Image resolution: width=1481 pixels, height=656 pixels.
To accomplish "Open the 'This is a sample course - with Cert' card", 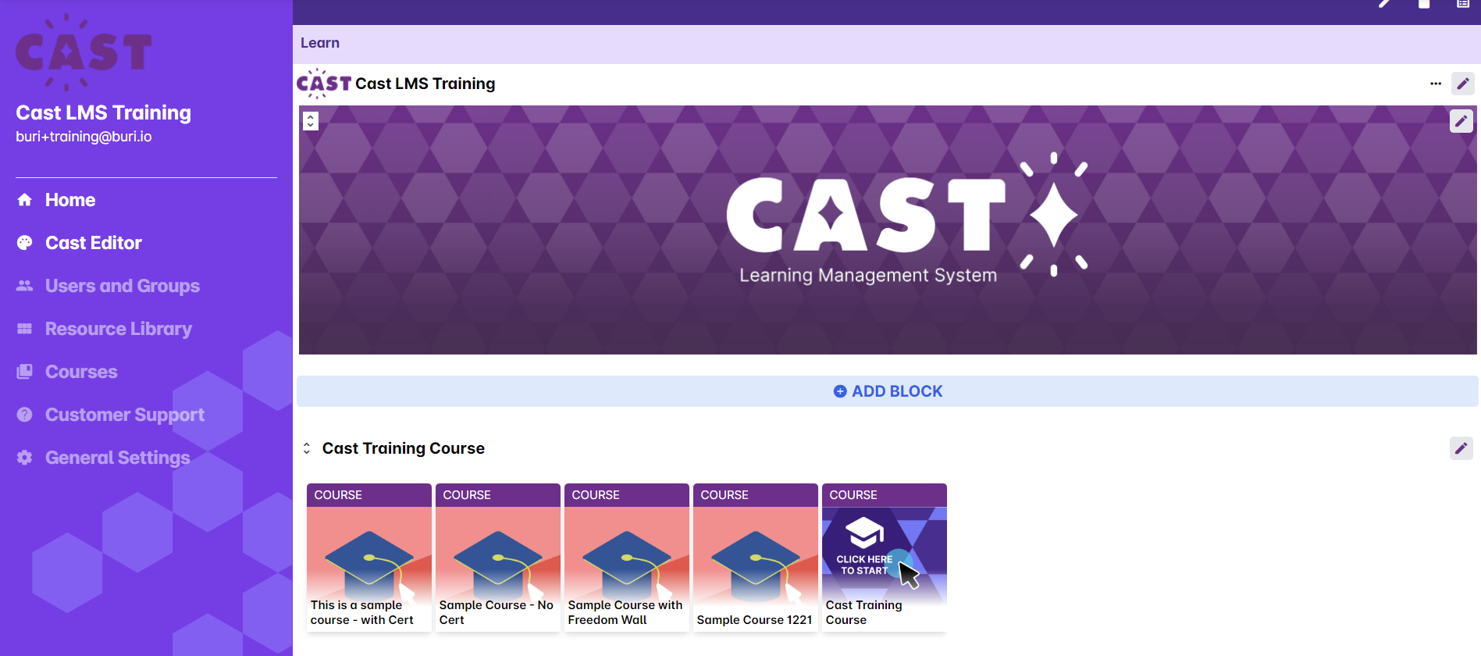I will coord(369,558).
